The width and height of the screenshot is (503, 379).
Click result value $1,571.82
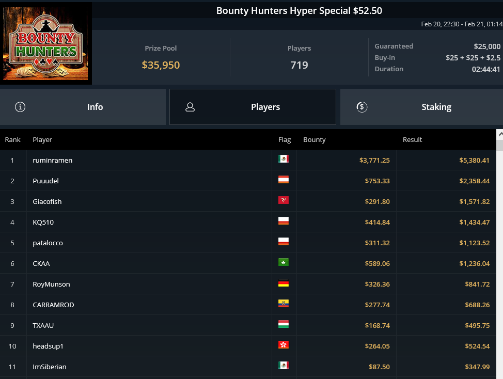click(x=474, y=201)
